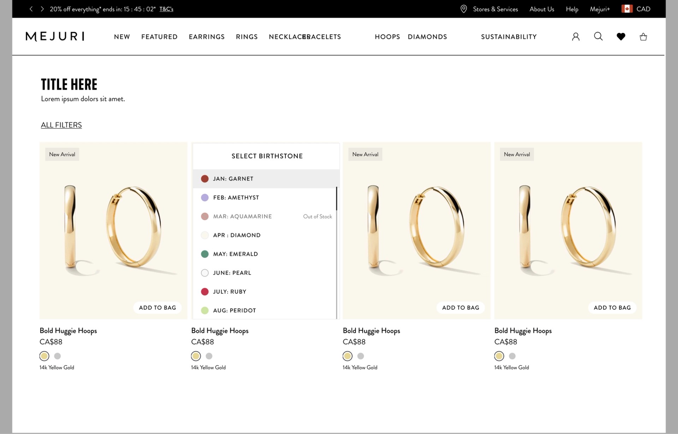Open the EARRINGS navigation menu
This screenshot has height=434, width=678.
pyautogui.click(x=207, y=37)
